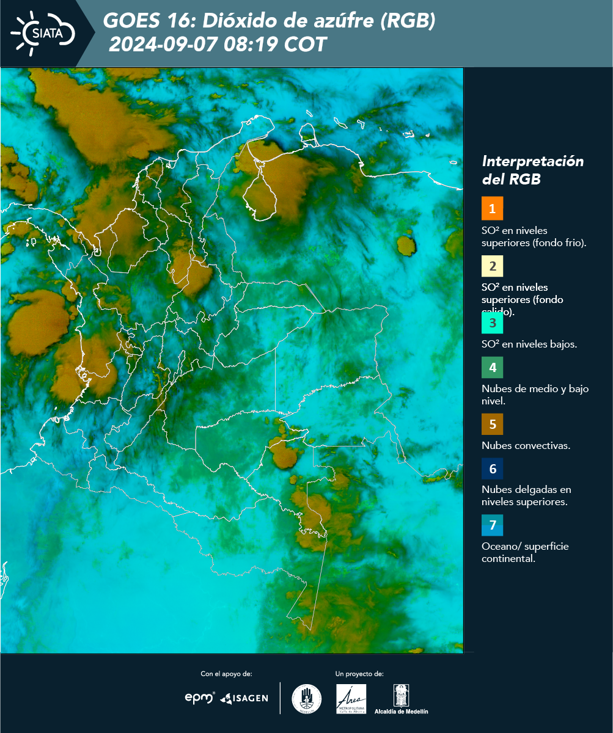Screen dimensions: 613x733
Task: Click the round Medellín seal logo
Action: click(307, 699)
